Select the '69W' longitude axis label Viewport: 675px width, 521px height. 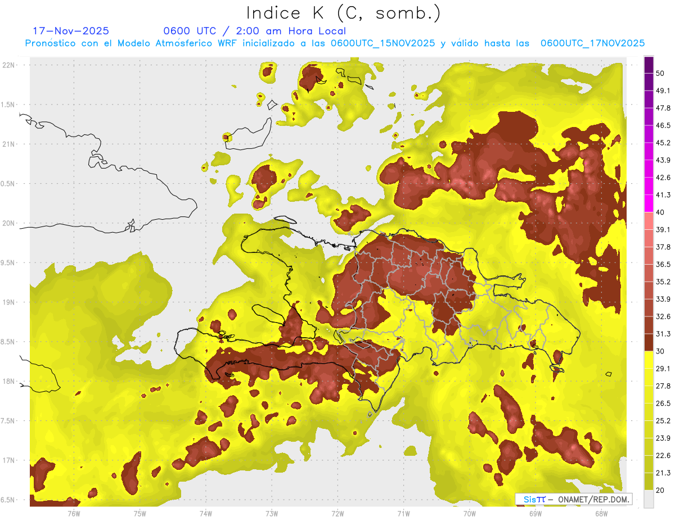535,514
